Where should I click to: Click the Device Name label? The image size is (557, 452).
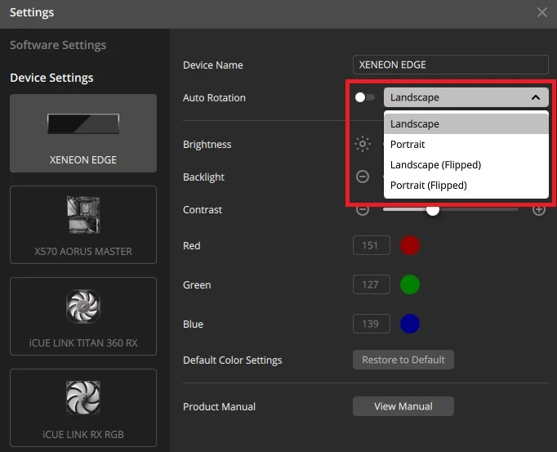pos(213,65)
